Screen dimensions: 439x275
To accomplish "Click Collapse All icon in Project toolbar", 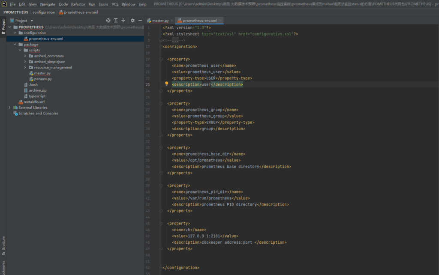I will point(123,21).
